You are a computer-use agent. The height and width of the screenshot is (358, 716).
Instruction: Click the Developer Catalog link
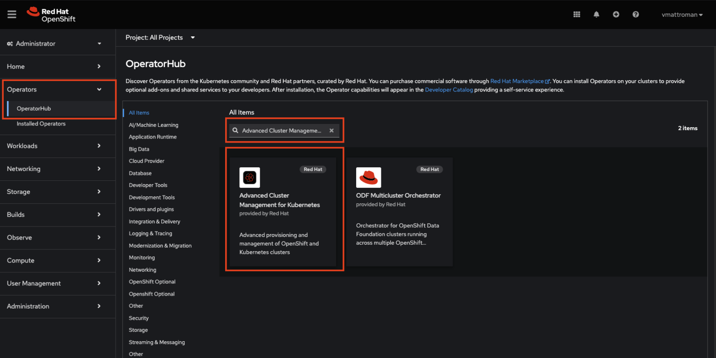click(x=448, y=89)
